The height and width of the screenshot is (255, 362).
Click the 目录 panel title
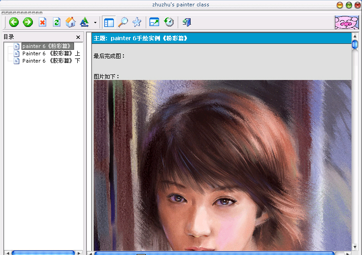point(9,37)
